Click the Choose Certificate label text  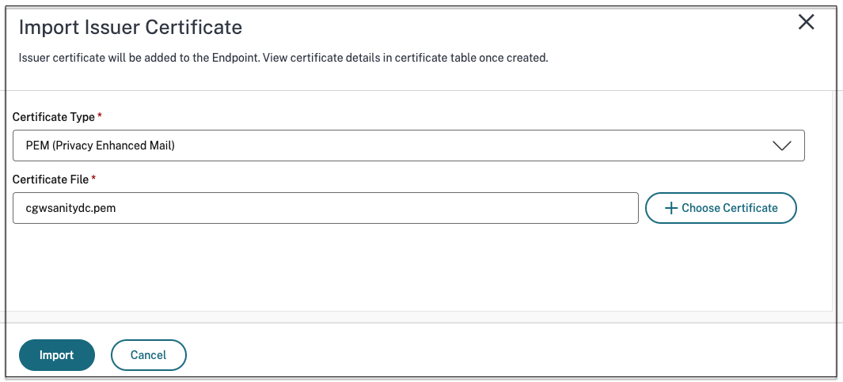[729, 208]
